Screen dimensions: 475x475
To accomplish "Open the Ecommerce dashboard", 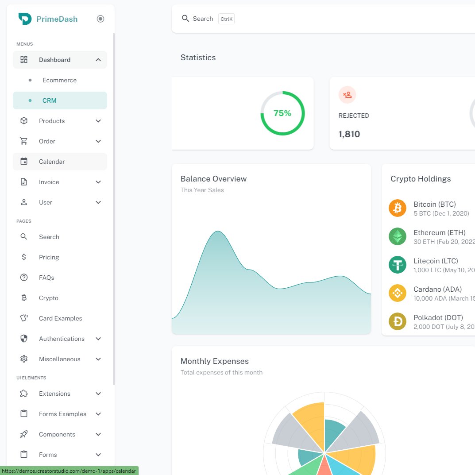I will tap(60, 80).
